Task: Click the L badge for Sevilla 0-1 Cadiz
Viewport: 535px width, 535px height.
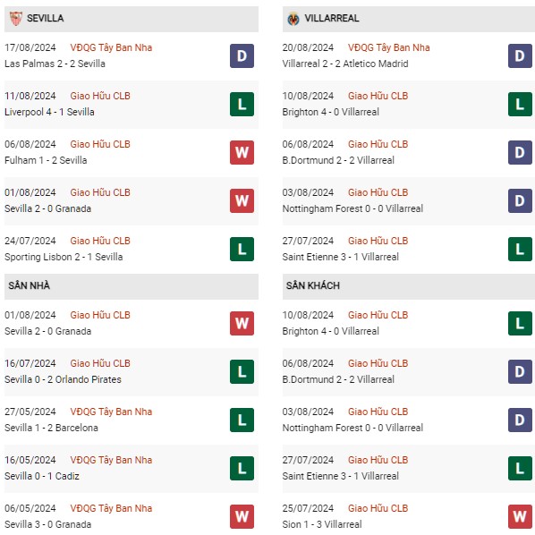Action: 242,468
